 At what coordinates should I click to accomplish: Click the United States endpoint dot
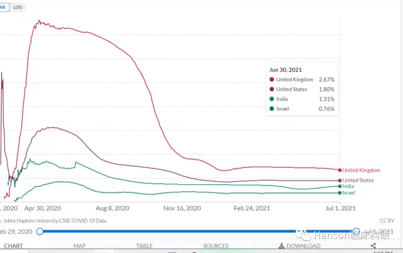coord(340,180)
